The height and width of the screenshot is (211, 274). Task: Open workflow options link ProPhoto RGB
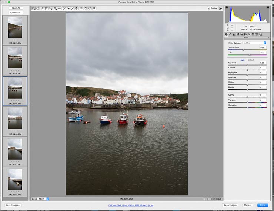pos(131,205)
